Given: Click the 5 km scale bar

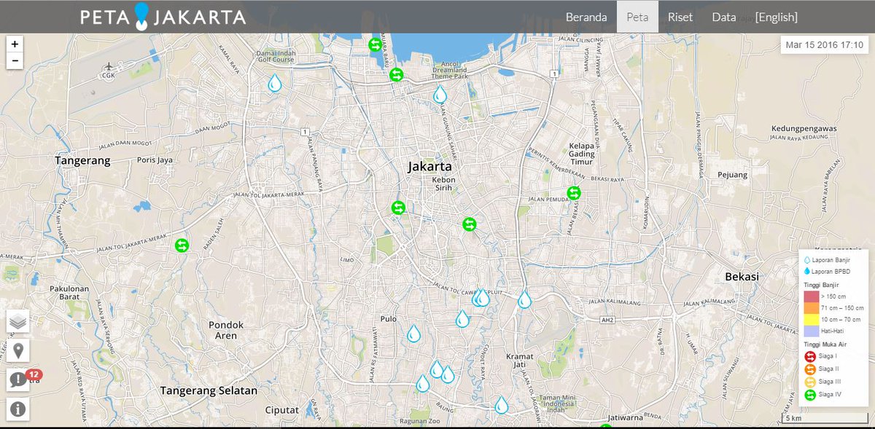Looking at the screenshot, I should (x=824, y=419).
